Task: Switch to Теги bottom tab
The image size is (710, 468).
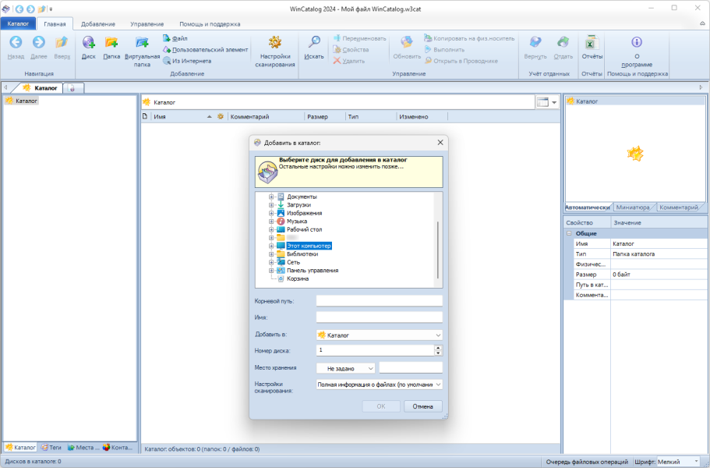Action: click(51, 447)
